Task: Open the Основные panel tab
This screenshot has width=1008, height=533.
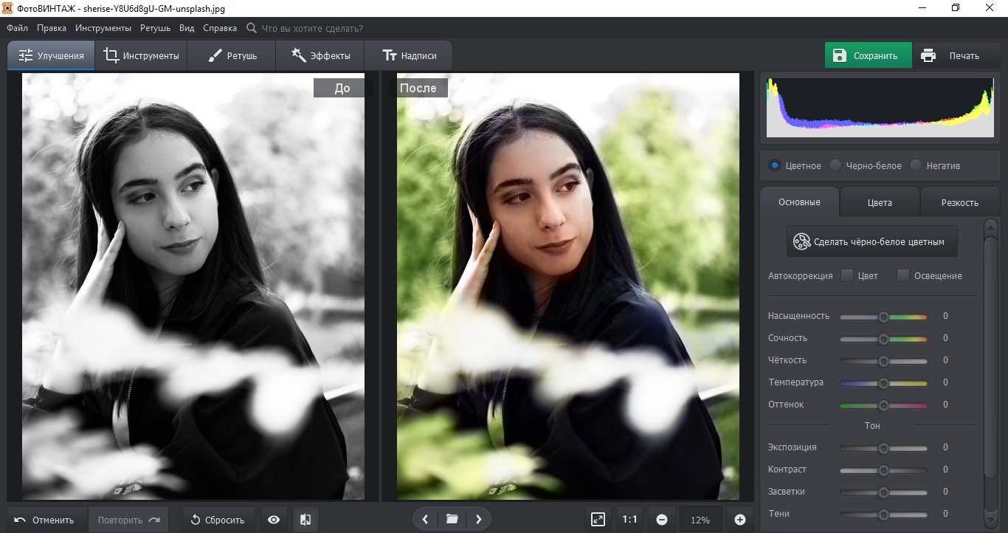Action: (x=799, y=202)
